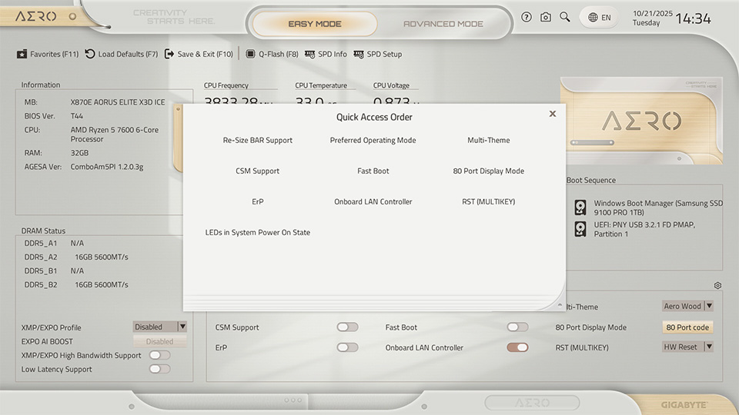Toggle Low Latency Support switch
739x415 pixels.
(x=159, y=369)
